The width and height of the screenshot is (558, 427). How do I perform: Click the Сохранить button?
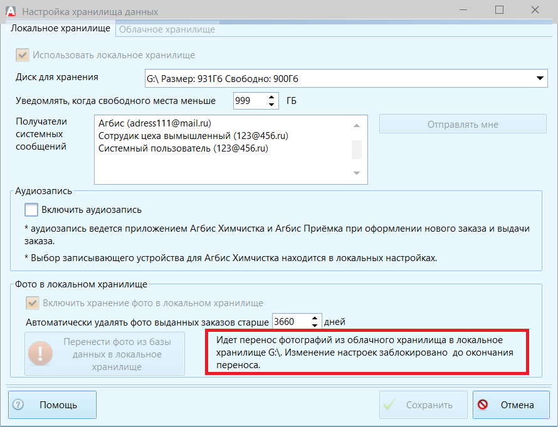tap(423, 404)
